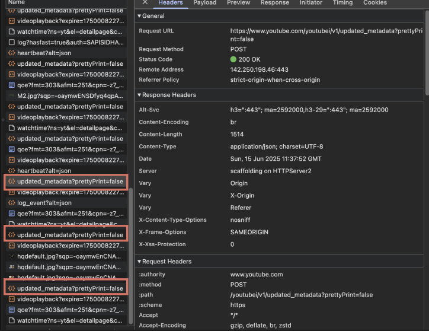Click the :authority value www.youtube.com
Image resolution: width=429 pixels, height=331 pixels.
pyautogui.click(x=257, y=274)
